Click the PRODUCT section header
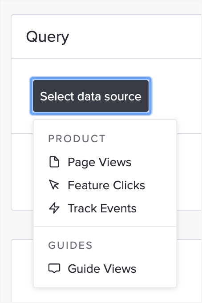 click(77, 139)
